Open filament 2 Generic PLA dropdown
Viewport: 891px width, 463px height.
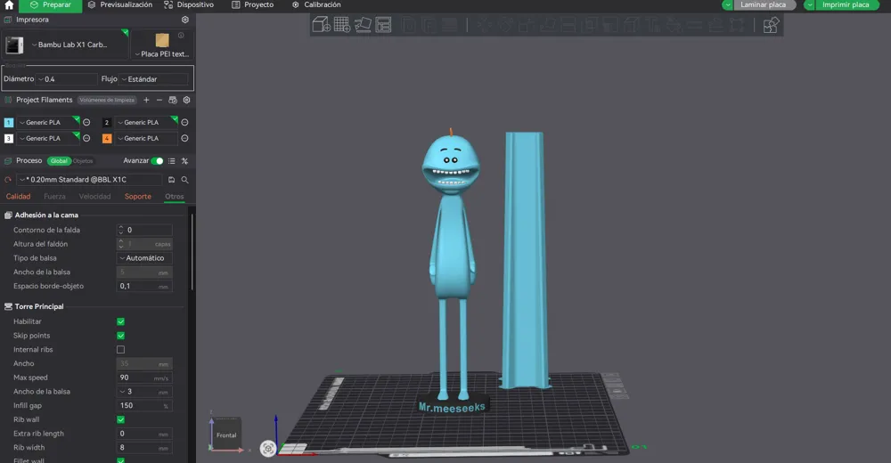pyautogui.click(x=146, y=122)
